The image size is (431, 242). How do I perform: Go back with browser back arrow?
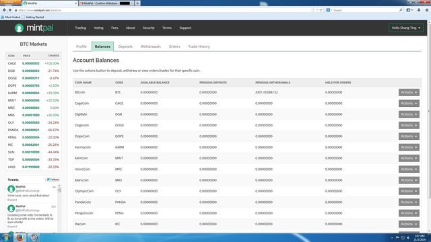[4, 10]
